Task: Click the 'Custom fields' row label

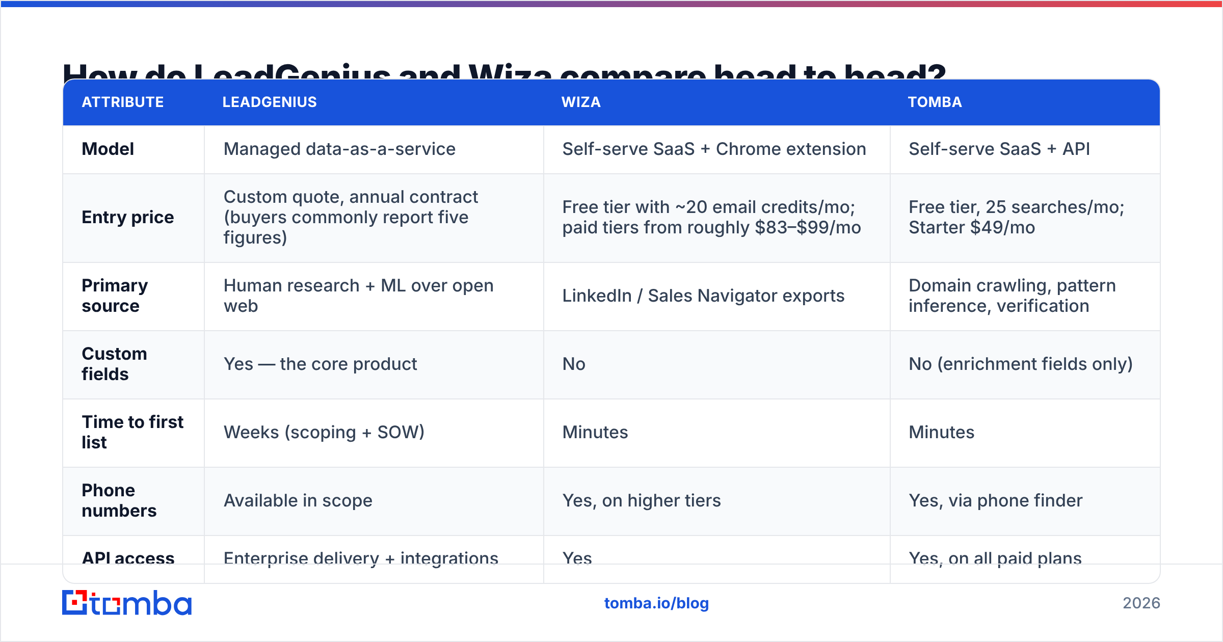Action: 114,364
